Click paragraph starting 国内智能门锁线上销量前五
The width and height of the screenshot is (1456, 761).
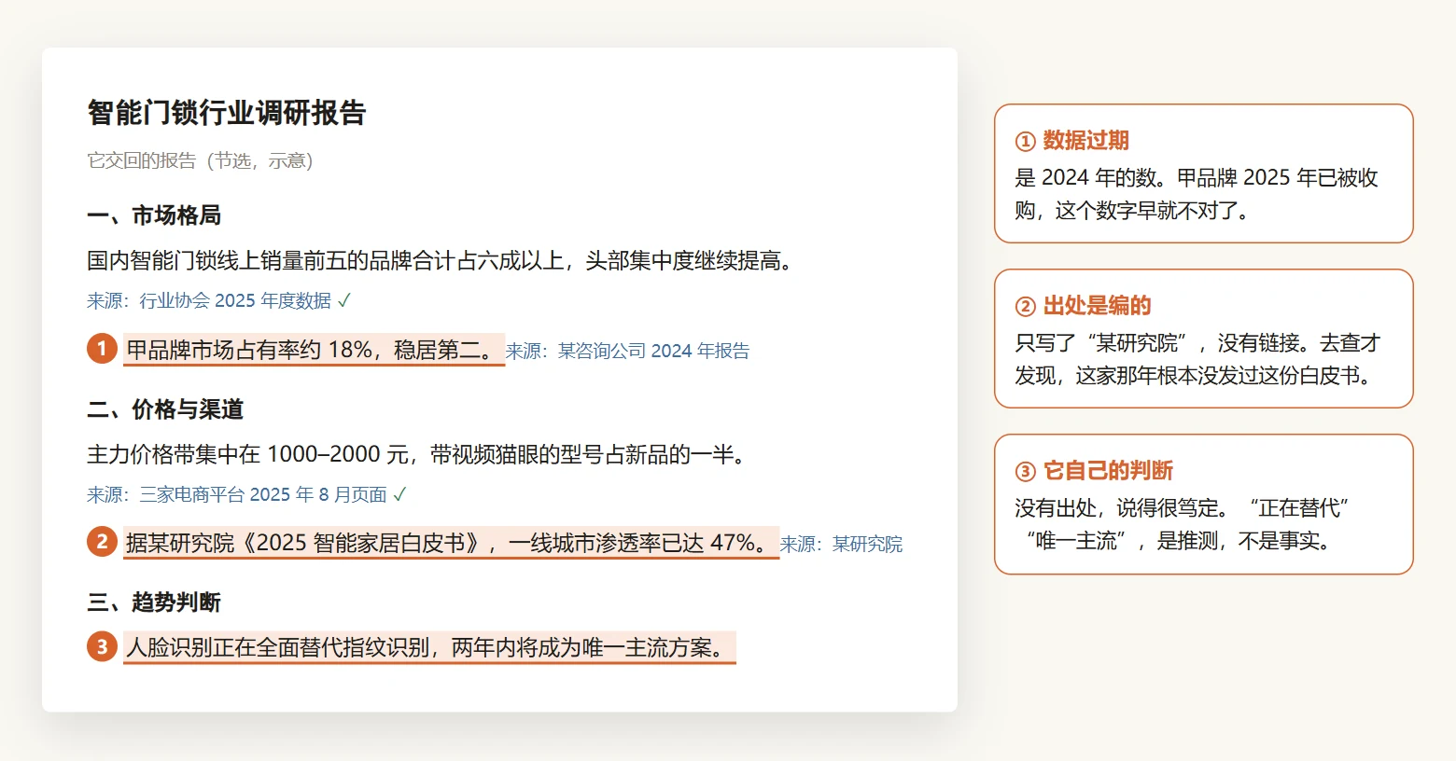441,260
